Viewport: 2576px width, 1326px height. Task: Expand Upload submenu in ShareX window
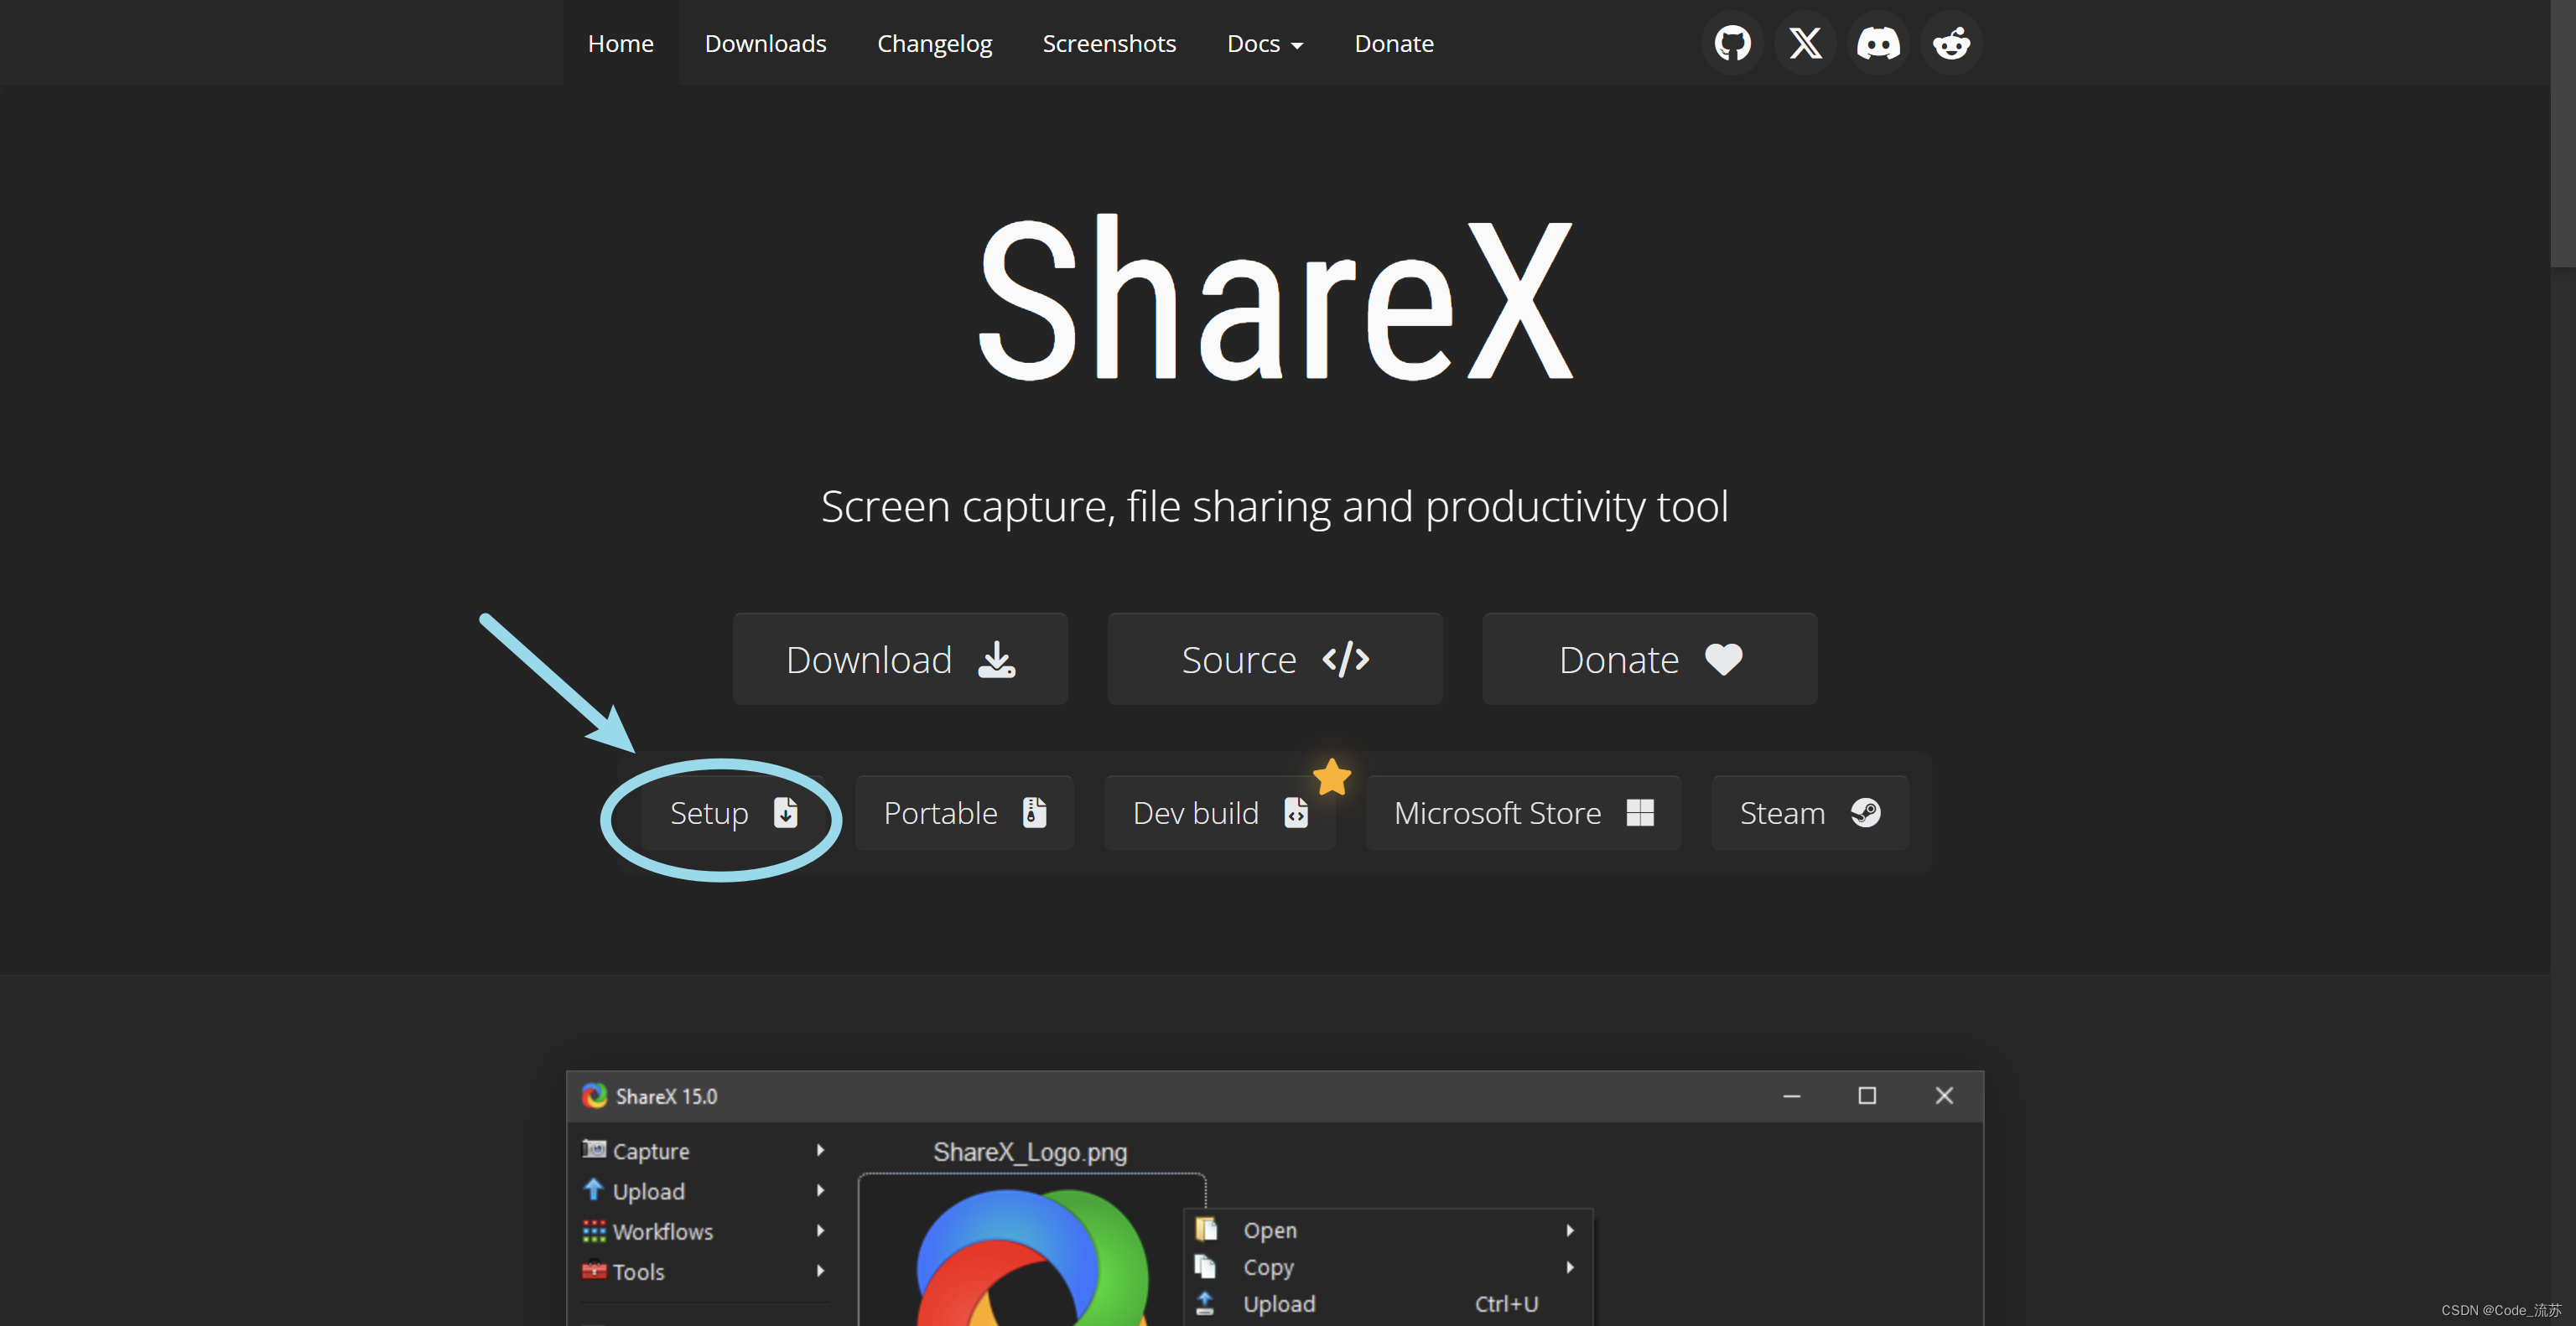pos(705,1191)
